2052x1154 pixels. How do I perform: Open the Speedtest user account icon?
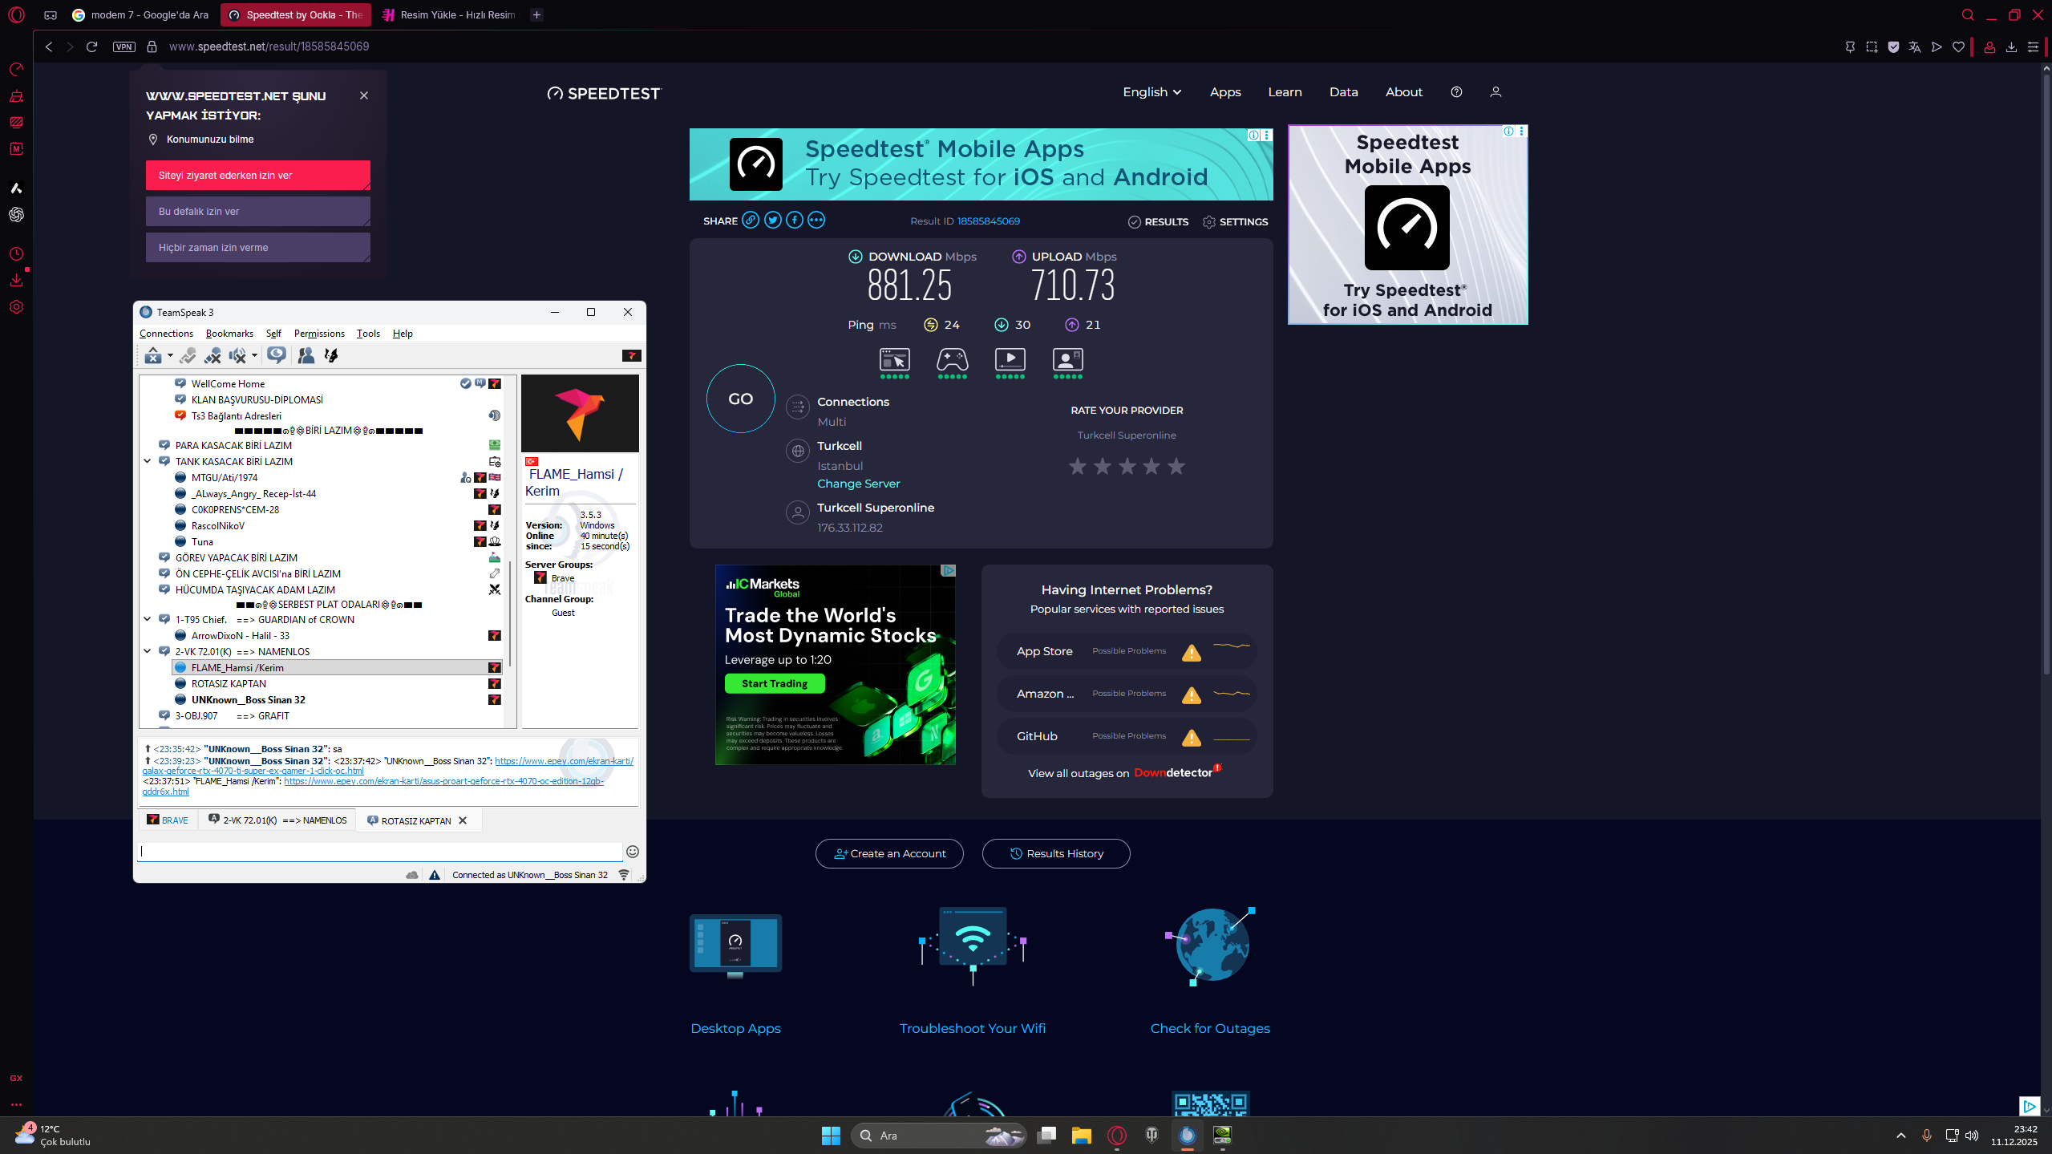(x=1495, y=92)
